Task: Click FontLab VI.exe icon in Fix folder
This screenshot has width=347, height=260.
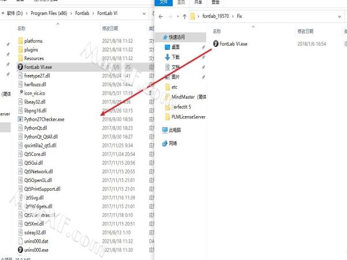Action: pyautogui.click(x=216, y=43)
